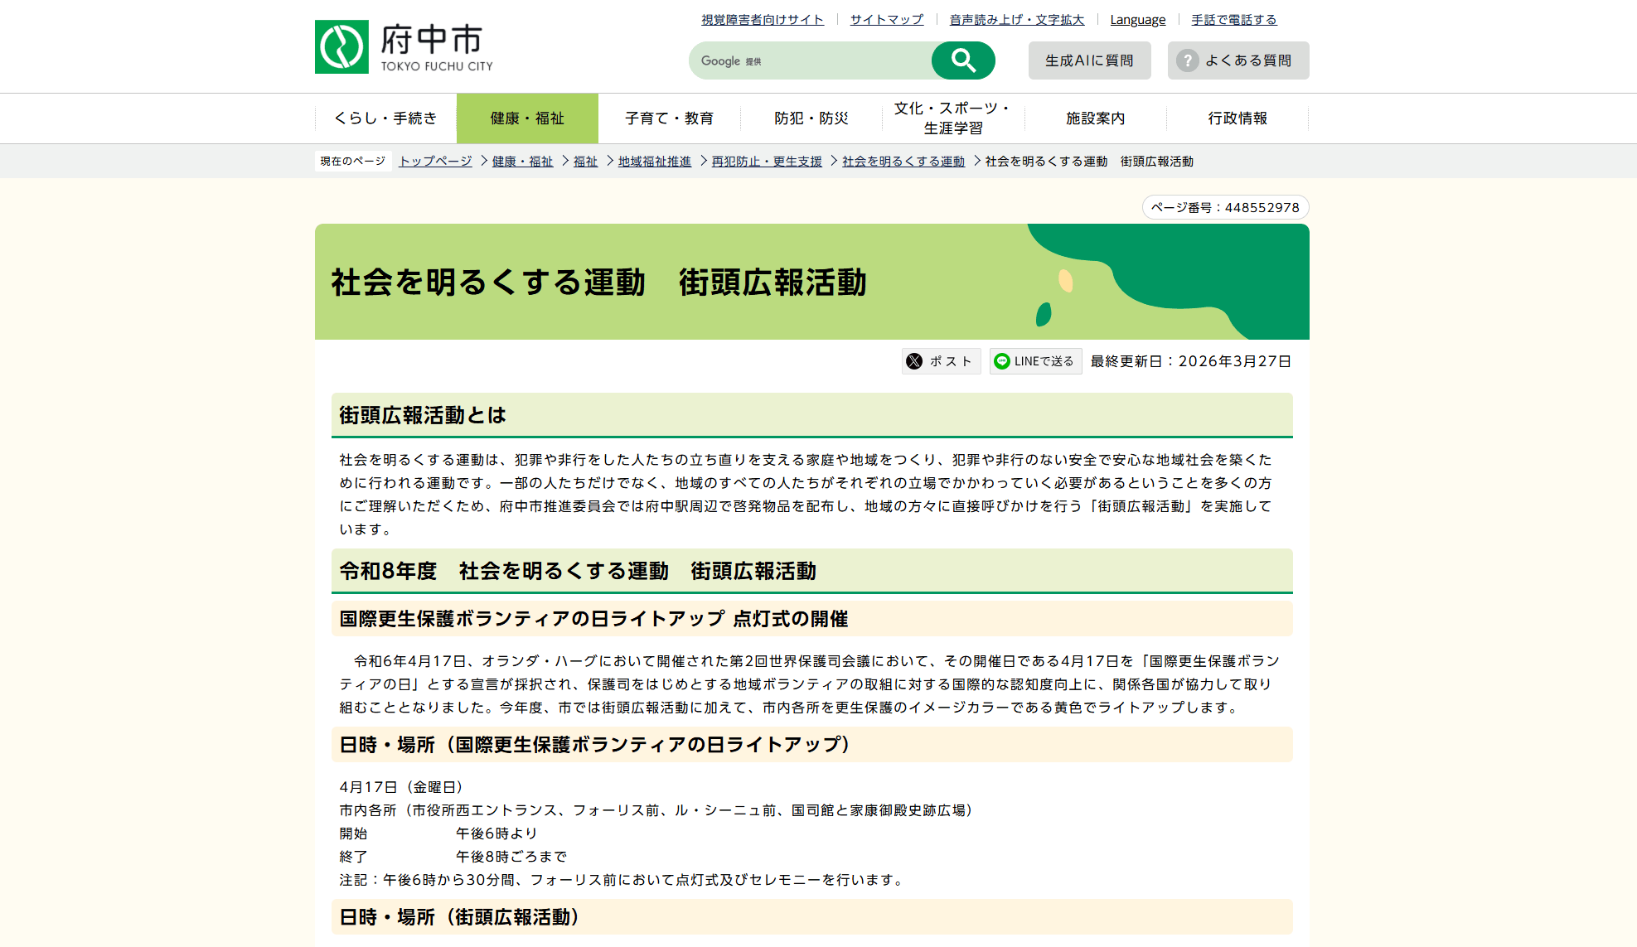The image size is (1637, 947).
Task: Click the green magnifier search button
Action: tap(962, 60)
